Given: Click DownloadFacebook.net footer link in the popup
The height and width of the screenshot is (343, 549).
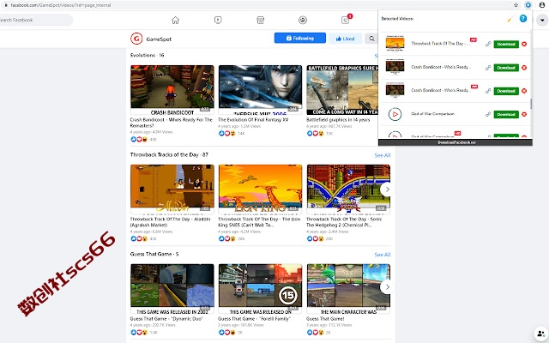Looking at the screenshot, I should [456, 142].
